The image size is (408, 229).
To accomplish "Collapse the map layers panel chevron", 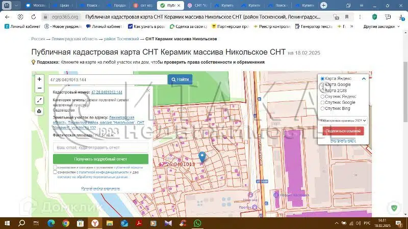I will 364,79.
